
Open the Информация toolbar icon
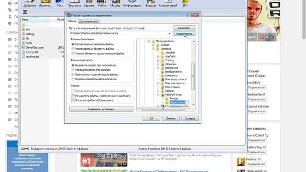132,2
